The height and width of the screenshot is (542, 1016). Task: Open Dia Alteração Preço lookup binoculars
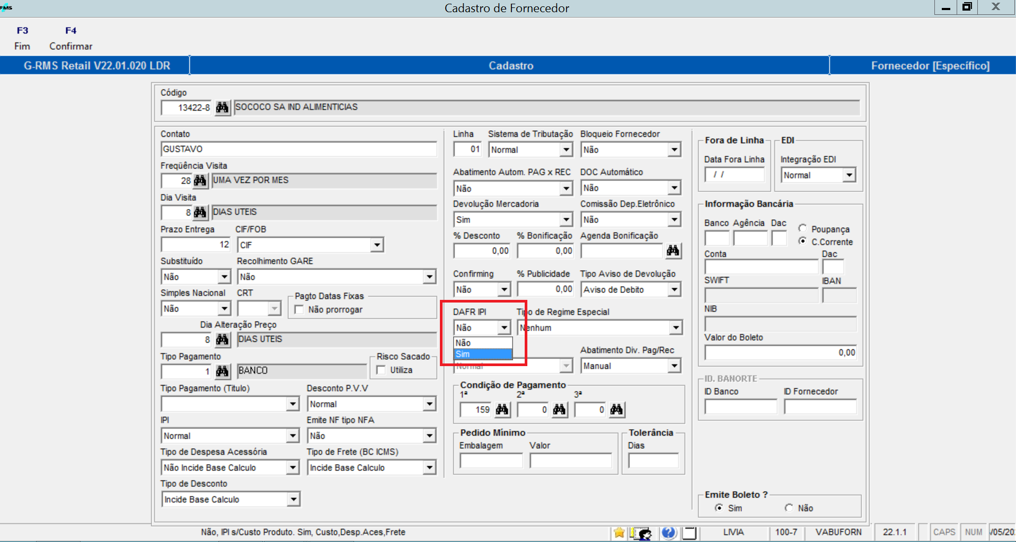coord(222,340)
